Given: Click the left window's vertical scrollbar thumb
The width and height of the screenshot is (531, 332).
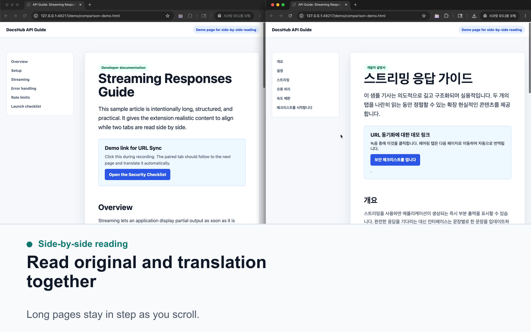Looking at the screenshot, I should coord(264,56).
